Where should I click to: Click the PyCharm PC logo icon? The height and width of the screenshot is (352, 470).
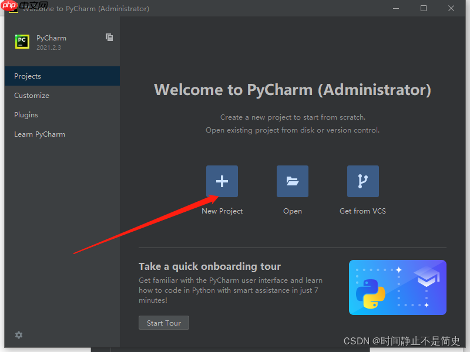(22, 42)
